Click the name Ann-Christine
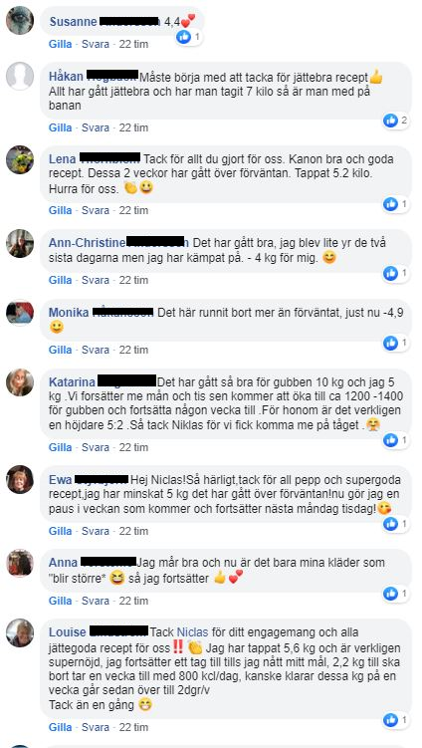422x748 pixels. [87, 243]
